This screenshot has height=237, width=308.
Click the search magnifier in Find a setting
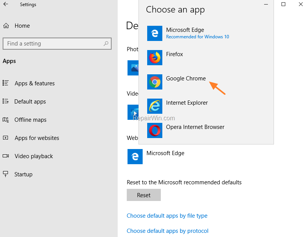tap(106, 43)
